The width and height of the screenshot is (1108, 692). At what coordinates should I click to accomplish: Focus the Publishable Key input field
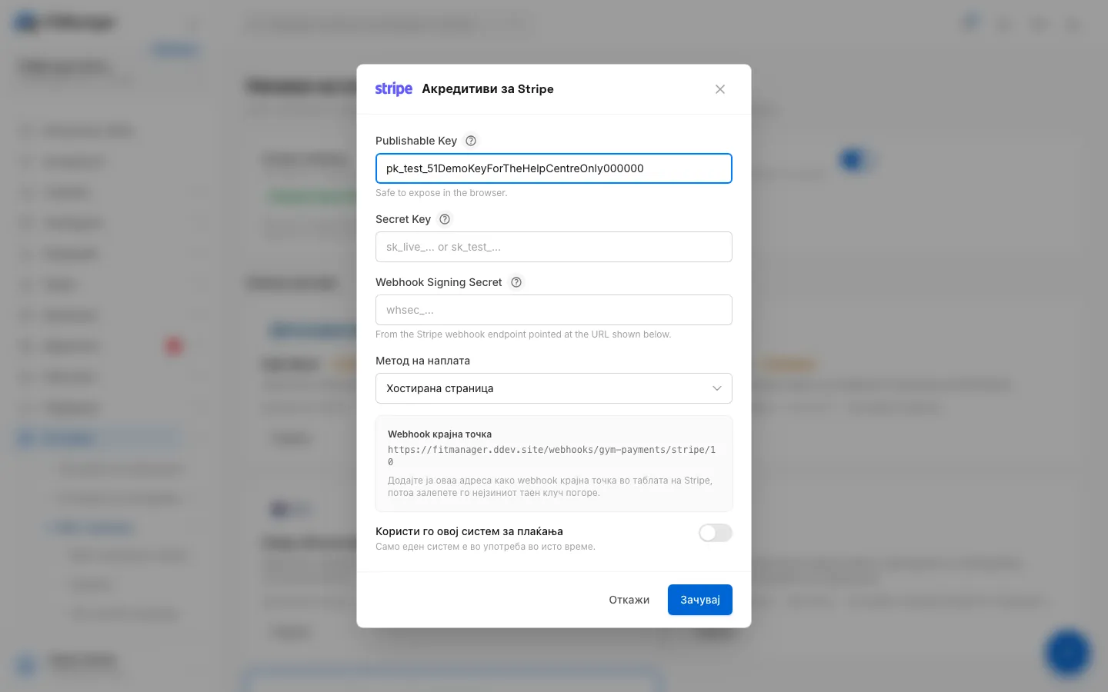[x=554, y=168]
